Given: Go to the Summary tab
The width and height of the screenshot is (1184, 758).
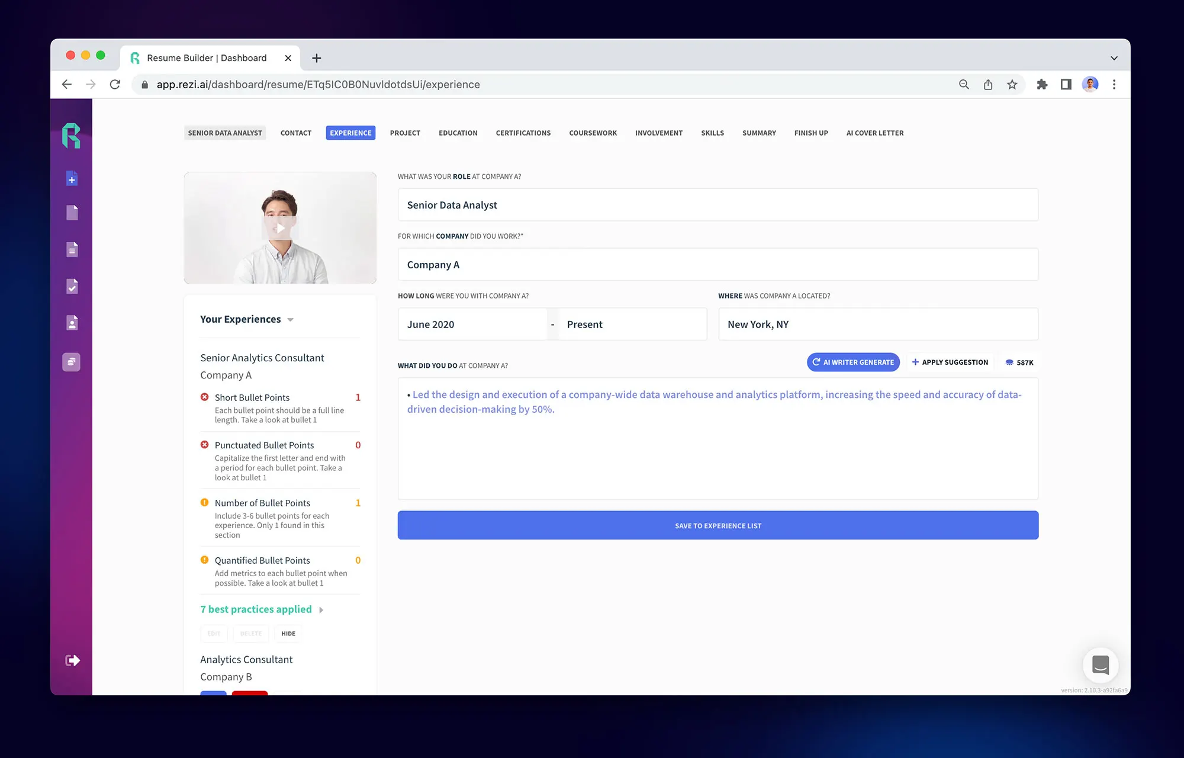Looking at the screenshot, I should point(759,133).
